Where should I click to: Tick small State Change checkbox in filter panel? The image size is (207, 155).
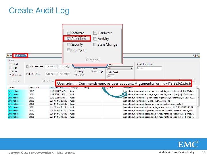click(91, 71)
